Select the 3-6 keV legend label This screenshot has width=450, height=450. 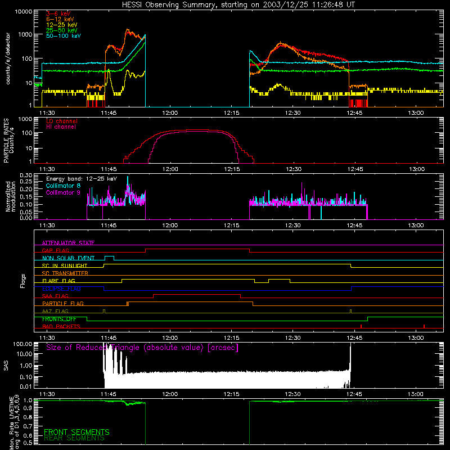58,13
